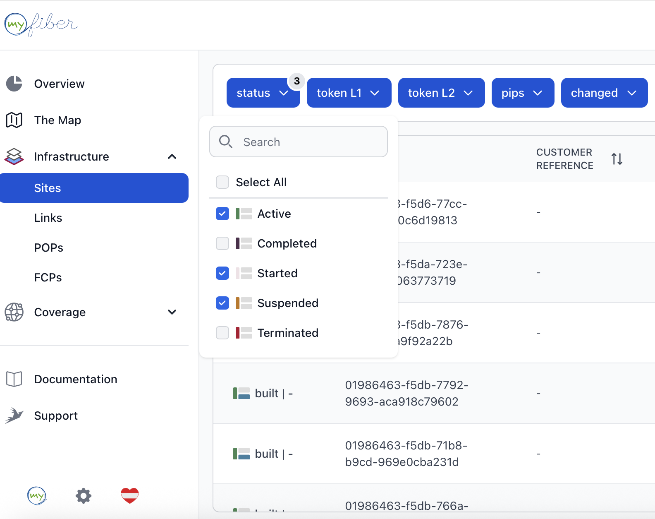
Task: Sort by Customer Reference column arrows
Action: click(x=617, y=159)
